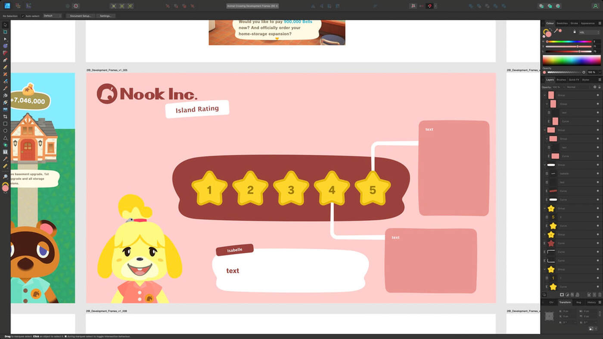
Task: Open the Styles tab
Action: (x=585, y=80)
